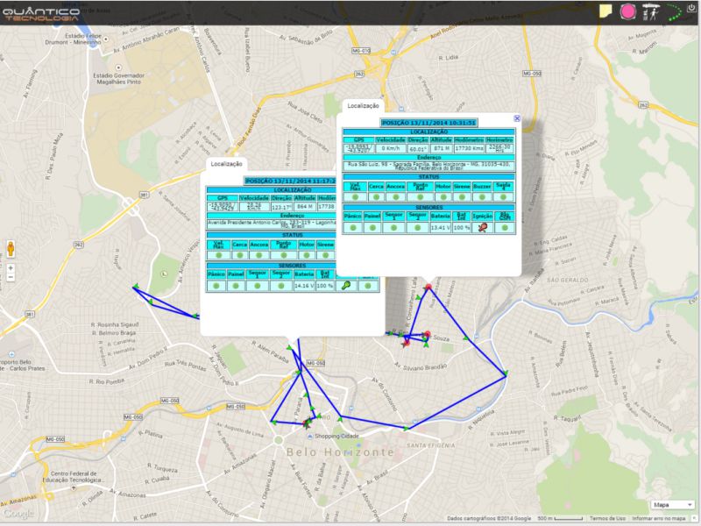Viewport: 701px width, 526px height.
Task: Click the Rua São Luiz, 98 address
Action: pos(428,166)
